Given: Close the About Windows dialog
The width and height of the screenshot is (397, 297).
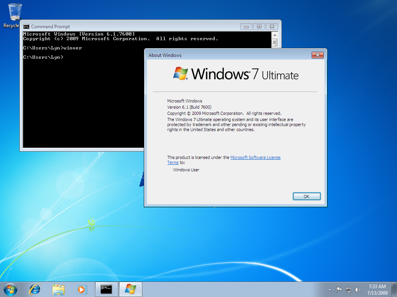Looking at the screenshot, I should pyautogui.click(x=318, y=55).
